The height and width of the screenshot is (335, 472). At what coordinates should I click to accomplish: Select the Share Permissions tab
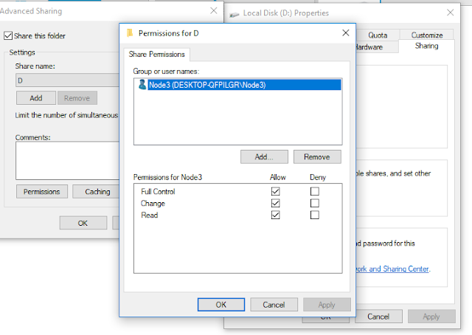click(156, 55)
